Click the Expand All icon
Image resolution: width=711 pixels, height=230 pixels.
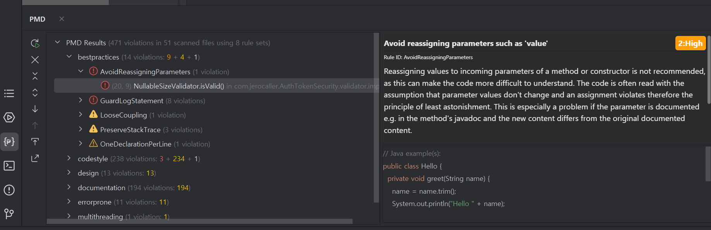pyautogui.click(x=35, y=92)
